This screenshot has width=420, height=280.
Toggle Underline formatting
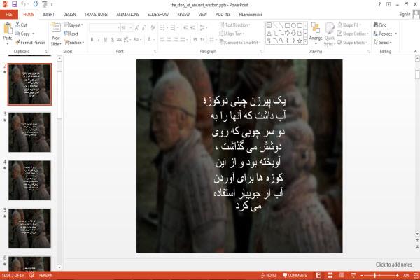(x=106, y=40)
